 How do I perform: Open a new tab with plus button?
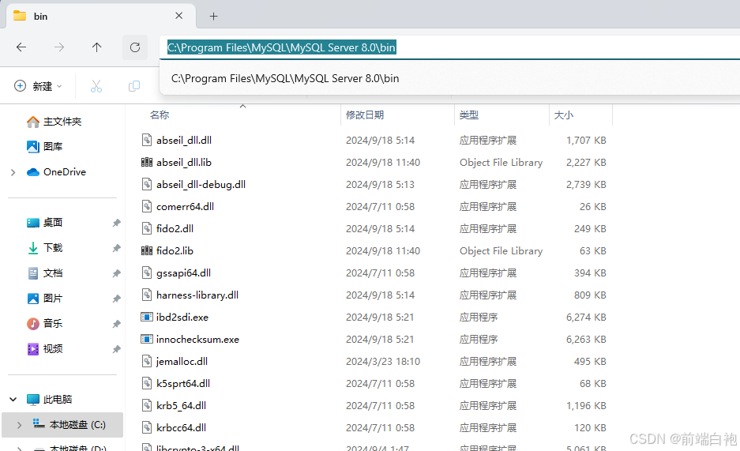coord(214,17)
